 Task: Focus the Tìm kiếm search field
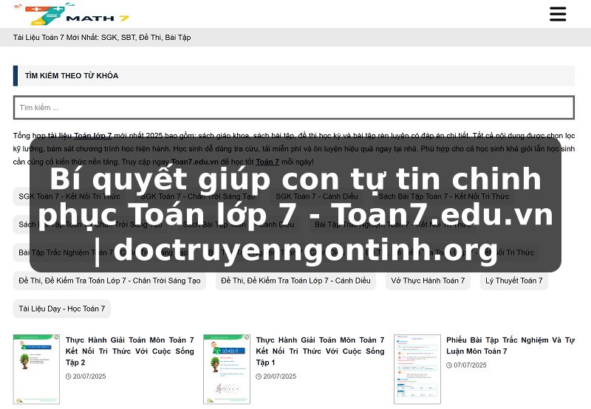point(293,107)
